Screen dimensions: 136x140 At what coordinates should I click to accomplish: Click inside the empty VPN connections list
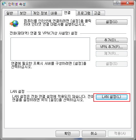click(50, 49)
